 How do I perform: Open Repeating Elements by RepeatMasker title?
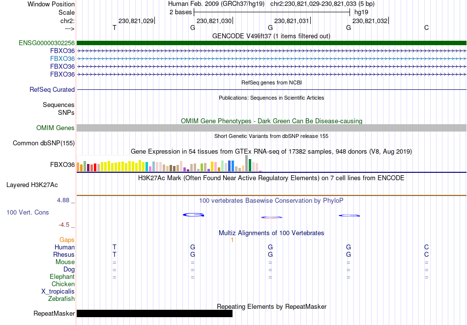[271, 306]
